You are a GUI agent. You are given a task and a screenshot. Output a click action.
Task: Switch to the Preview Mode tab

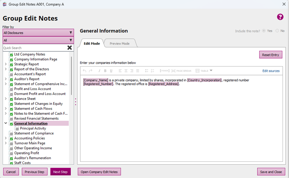[120, 44]
